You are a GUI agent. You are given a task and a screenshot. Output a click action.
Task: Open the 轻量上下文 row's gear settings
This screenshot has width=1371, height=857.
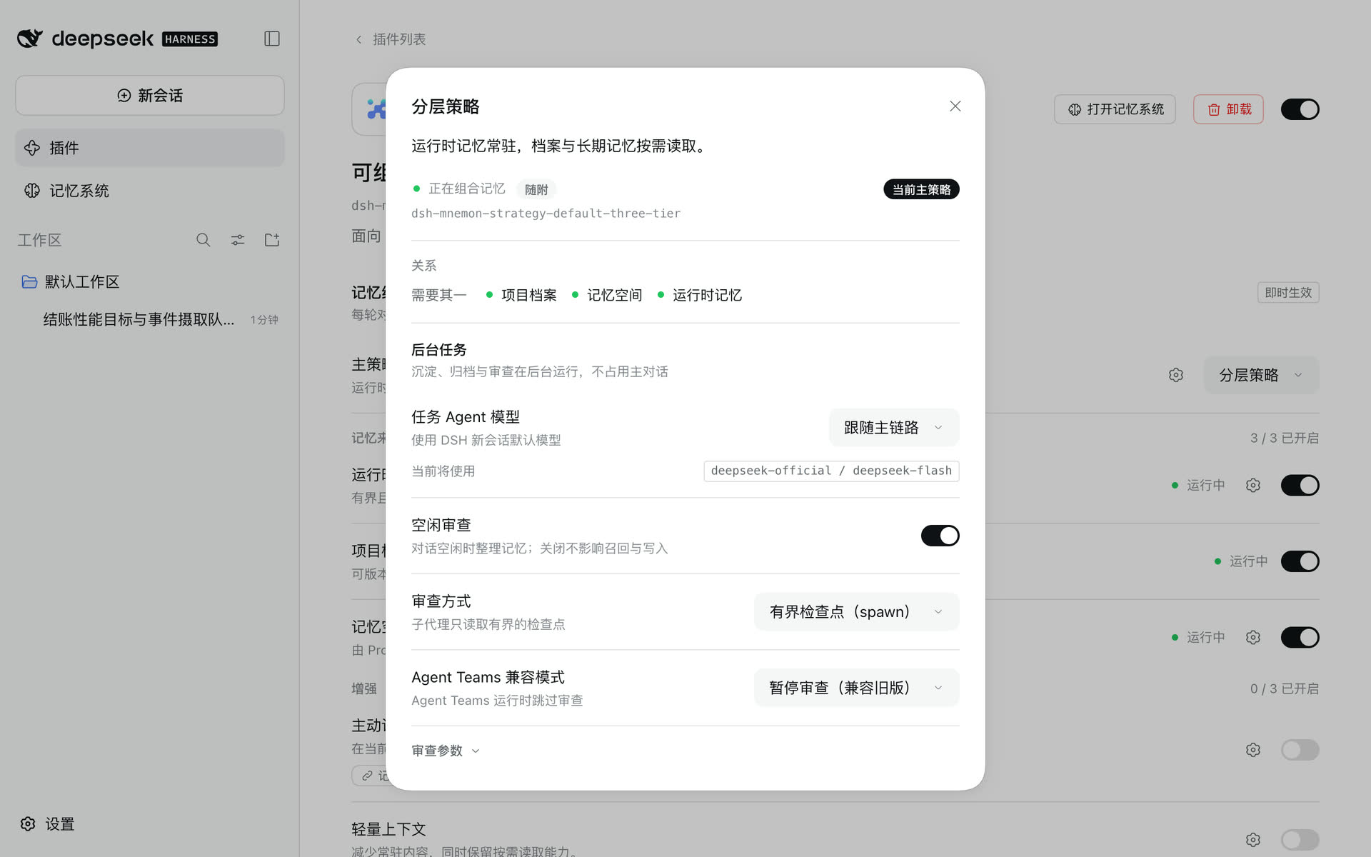pyautogui.click(x=1253, y=840)
